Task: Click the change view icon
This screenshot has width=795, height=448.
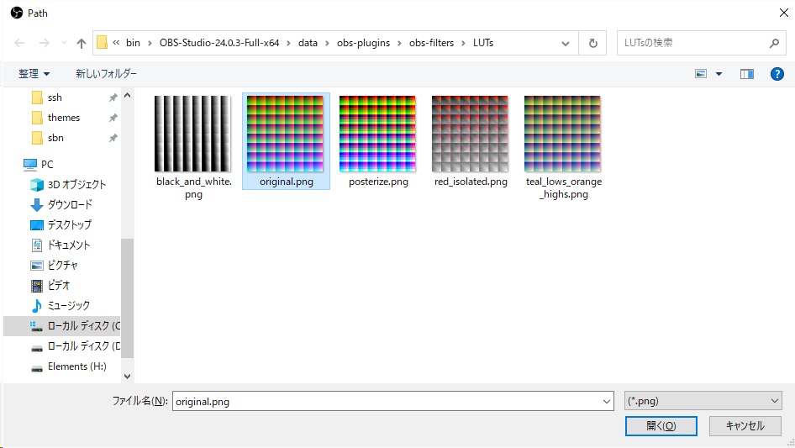Action: 701,74
